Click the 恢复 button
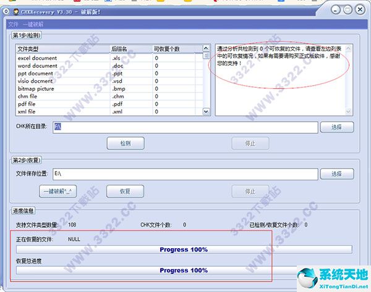Screen dimensions: 371x292 pos(125,191)
